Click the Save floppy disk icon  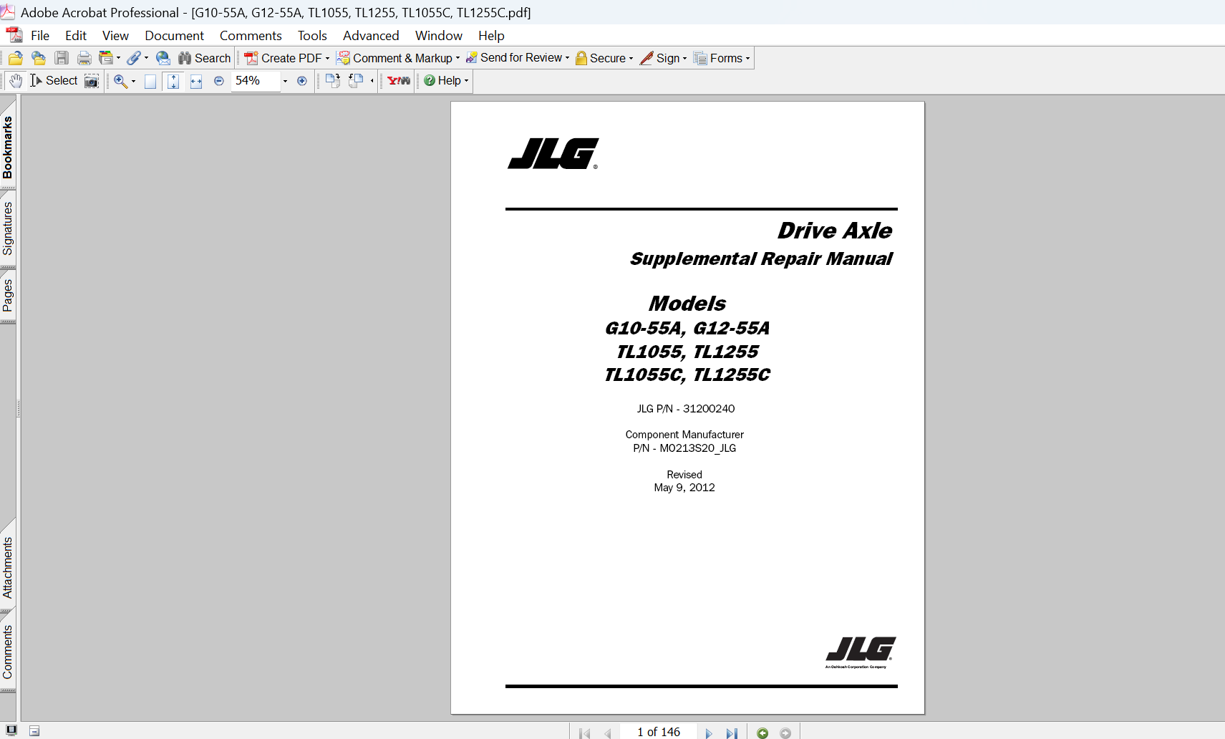click(x=62, y=58)
